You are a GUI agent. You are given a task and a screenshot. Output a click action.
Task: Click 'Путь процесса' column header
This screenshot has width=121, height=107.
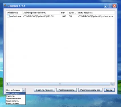96,13
